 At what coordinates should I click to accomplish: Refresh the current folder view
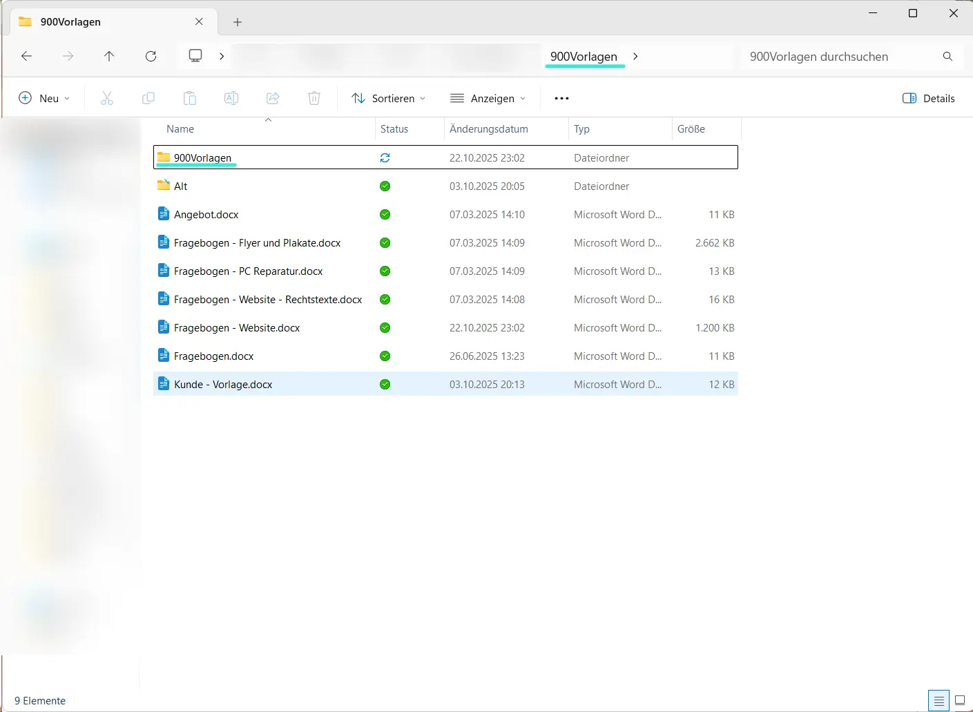151,56
